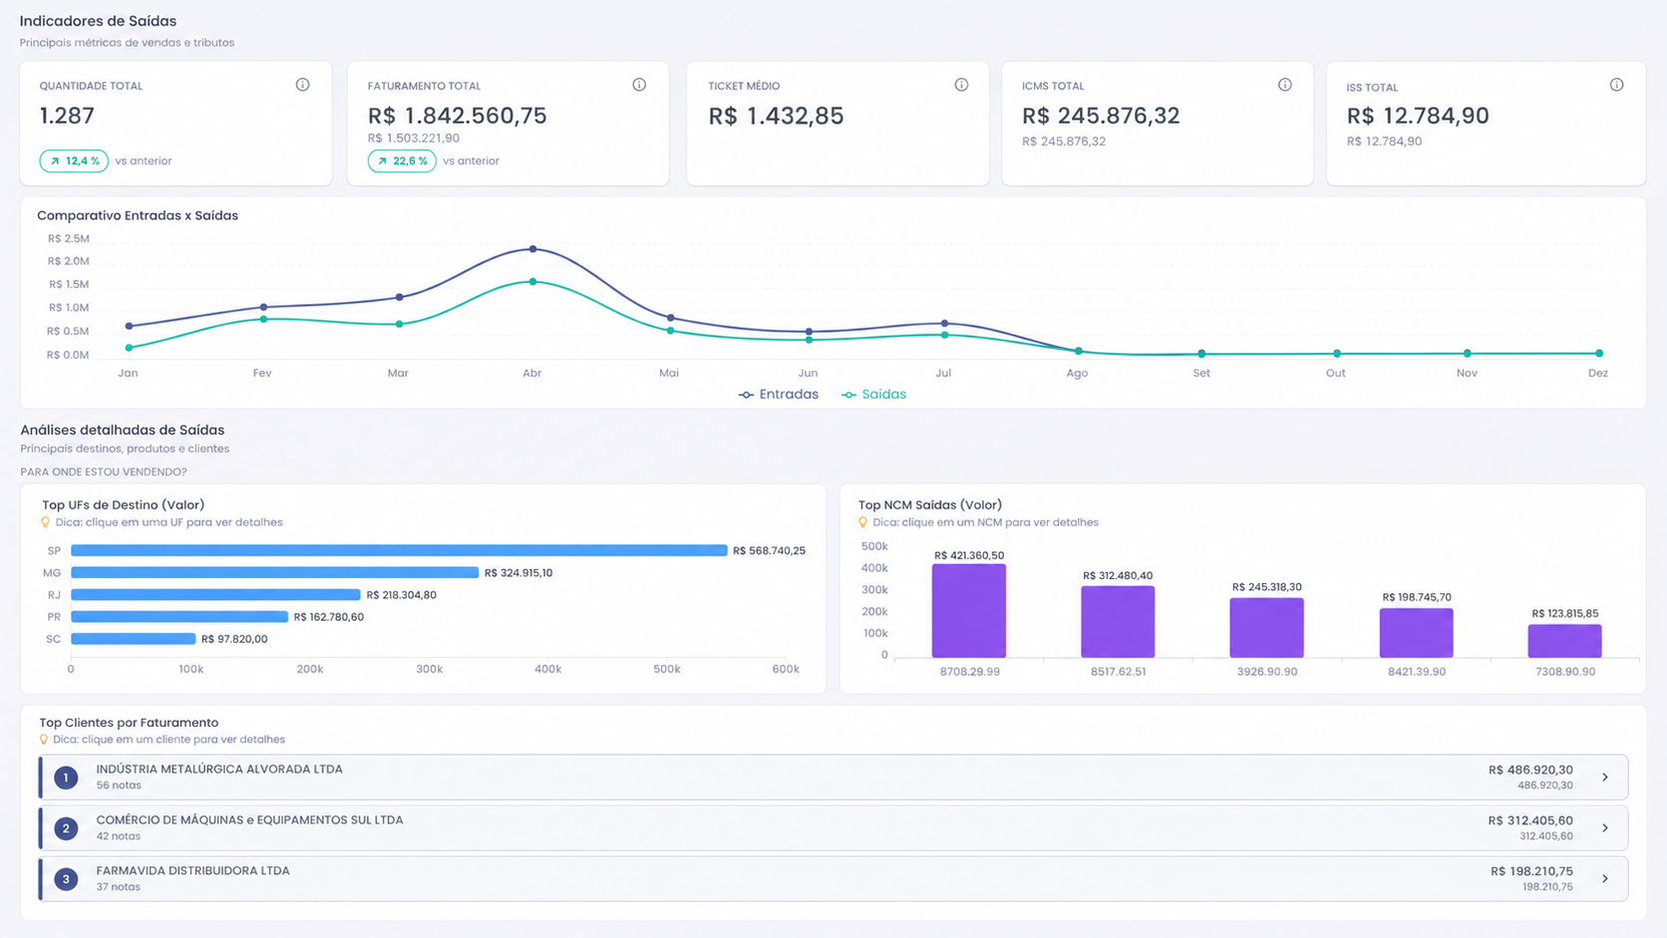Click the MG bar value label R$ 324.915,10

pos(518,572)
